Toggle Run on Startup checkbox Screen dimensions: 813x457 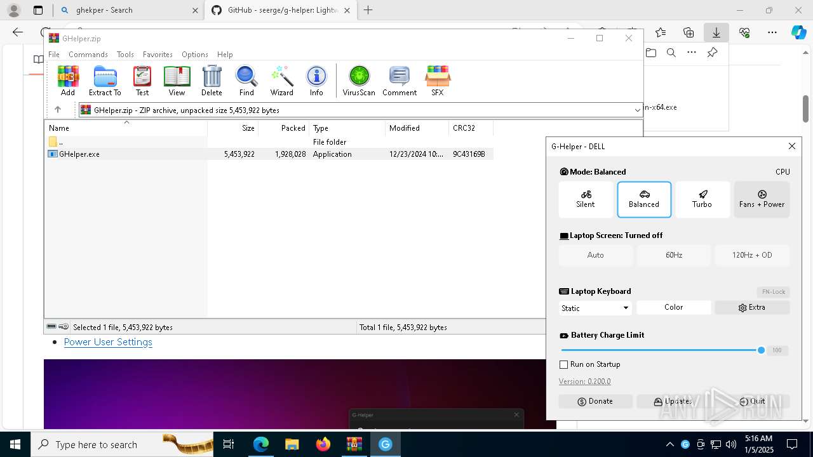pyautogui.click(x=563, y=364)
